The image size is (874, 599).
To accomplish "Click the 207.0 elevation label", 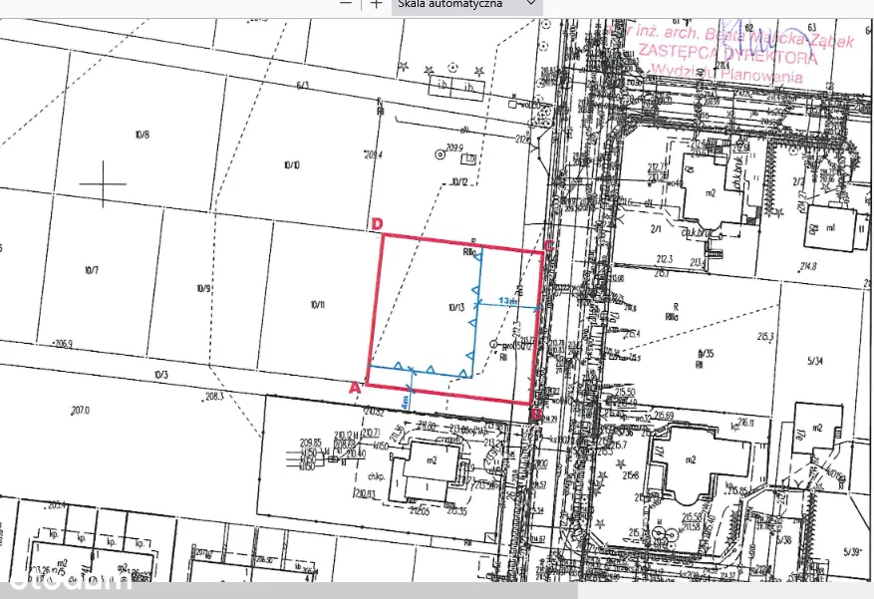I will [81, 410].
